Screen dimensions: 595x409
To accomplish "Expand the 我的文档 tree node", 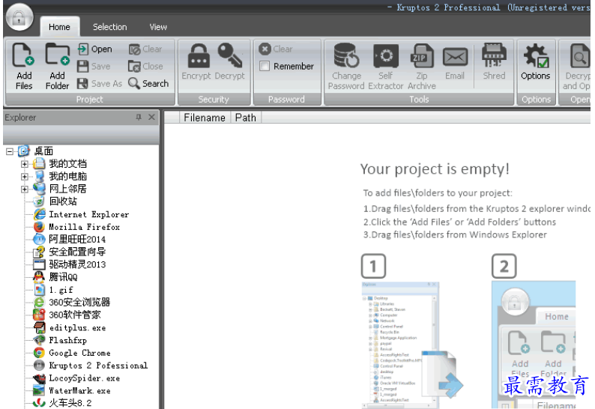I will [24, 164].
